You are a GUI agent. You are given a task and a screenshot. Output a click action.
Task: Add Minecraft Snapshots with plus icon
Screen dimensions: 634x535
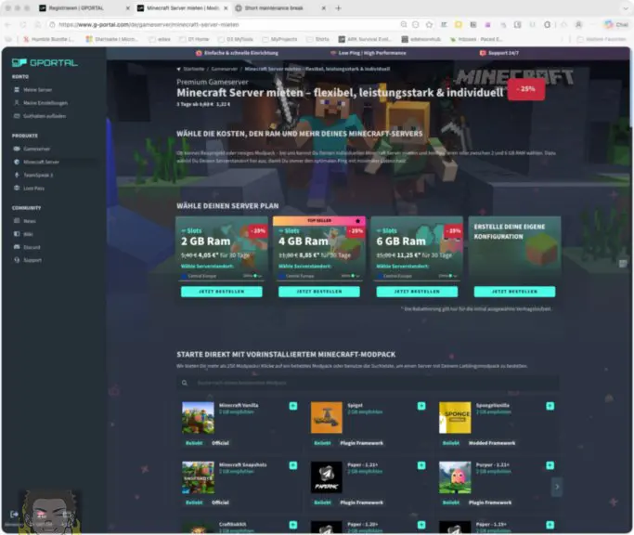[x=293, y=465]
